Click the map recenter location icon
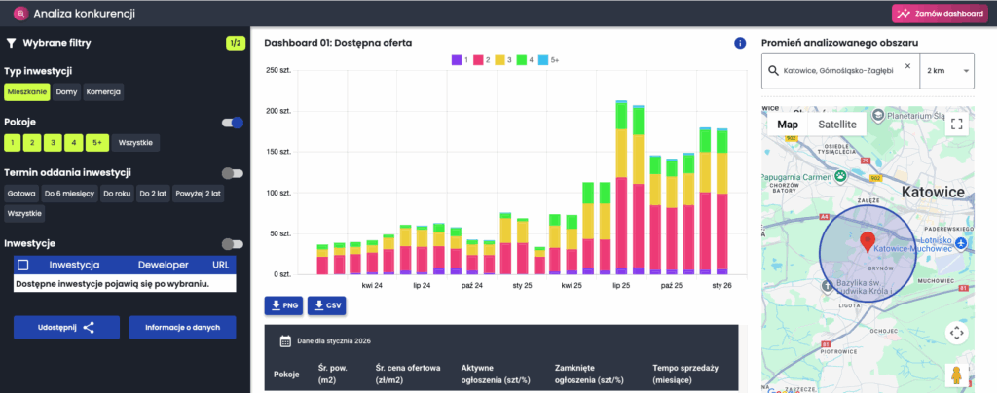 [956, 333]
